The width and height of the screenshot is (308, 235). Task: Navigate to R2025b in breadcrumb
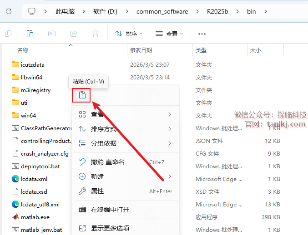click(217, 11)
